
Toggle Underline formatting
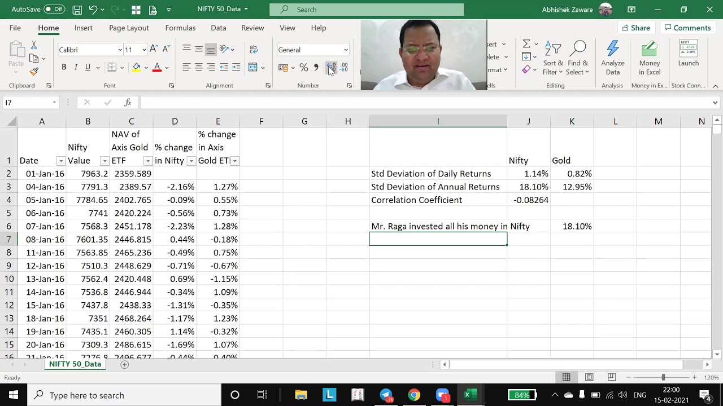coord(88,67)
